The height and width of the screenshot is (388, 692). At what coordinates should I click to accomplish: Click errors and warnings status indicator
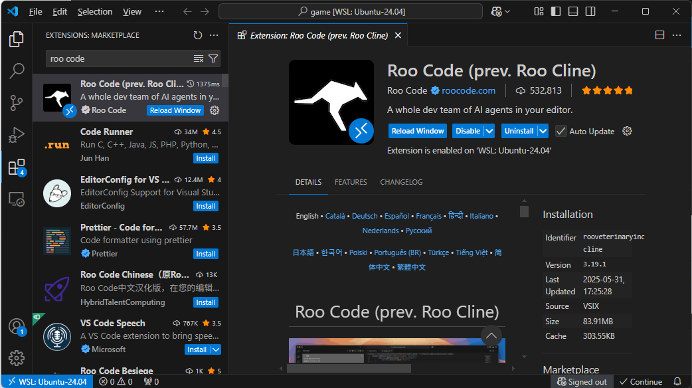116,382
